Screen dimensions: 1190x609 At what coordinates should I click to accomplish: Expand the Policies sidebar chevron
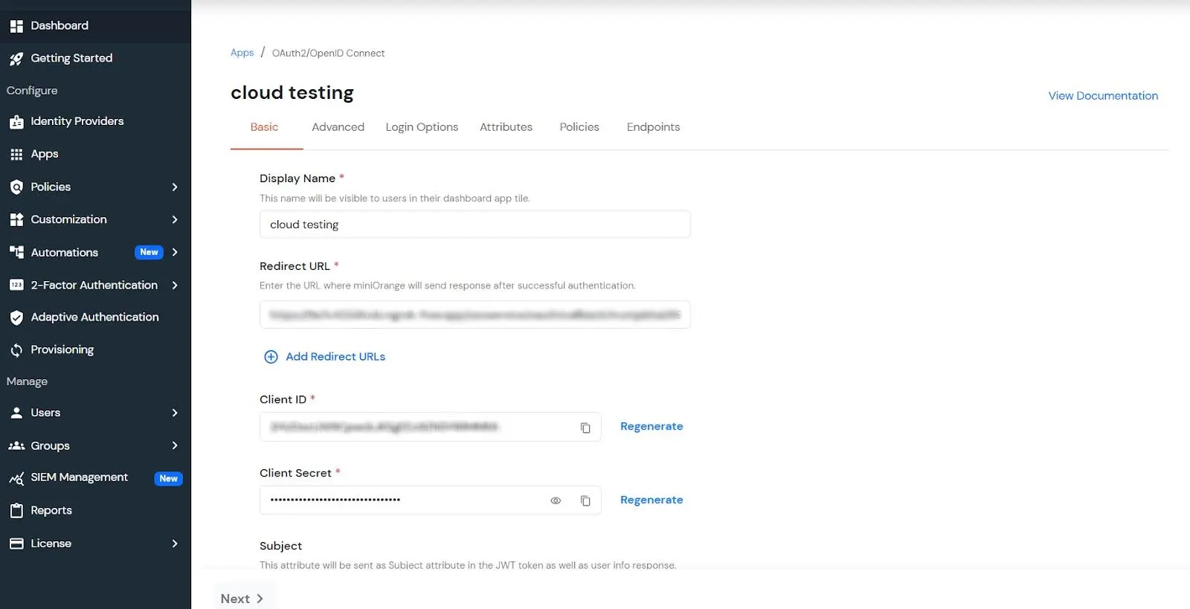coord(175,187)
